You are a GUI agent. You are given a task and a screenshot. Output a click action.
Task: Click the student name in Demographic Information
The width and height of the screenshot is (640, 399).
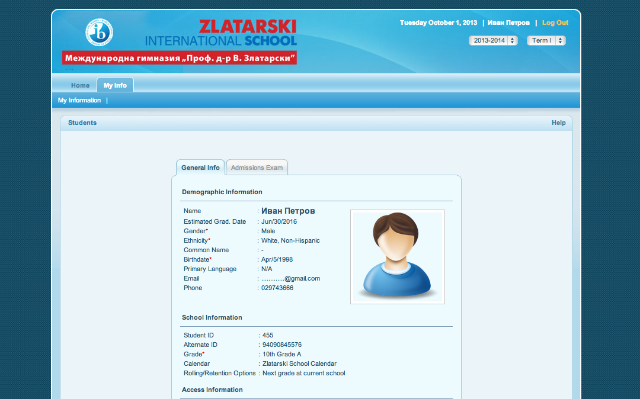(x=288, y=211)
